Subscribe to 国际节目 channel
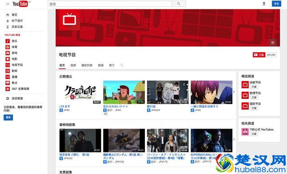Image resolution: width=287 pixels, height=174 pixels. [x=254, y=108]
